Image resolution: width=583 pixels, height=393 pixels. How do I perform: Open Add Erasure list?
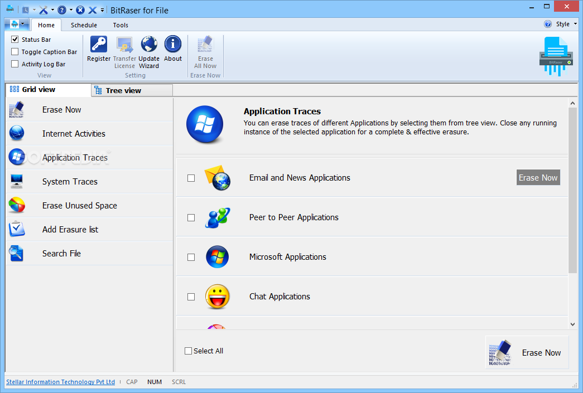pos(70,230)
